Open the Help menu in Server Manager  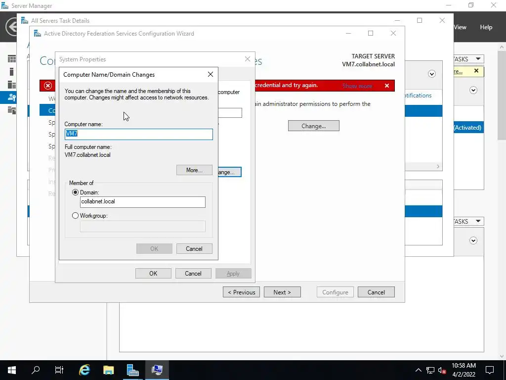[486, 27]
